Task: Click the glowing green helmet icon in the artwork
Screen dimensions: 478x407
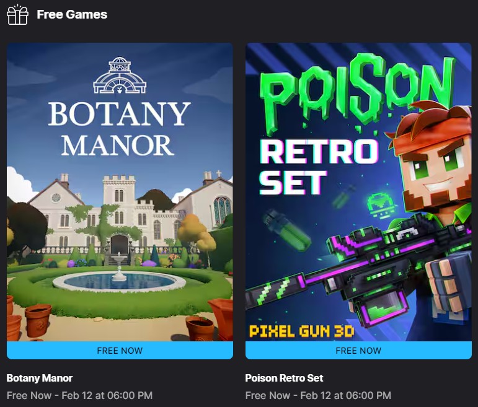Action: point(381,204)
